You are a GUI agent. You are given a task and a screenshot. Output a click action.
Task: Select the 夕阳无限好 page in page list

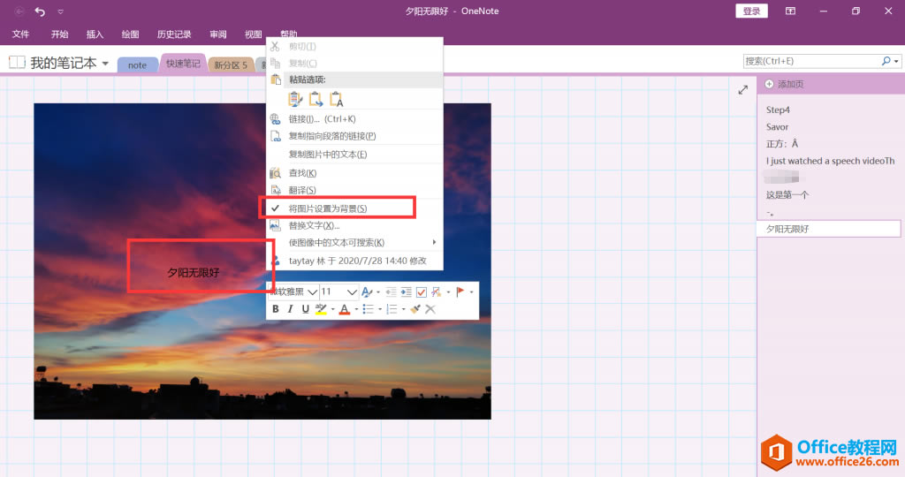click(829, 229)
